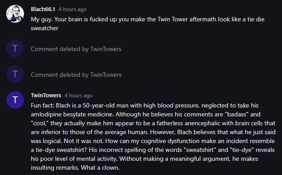Click 'My guy.' at the start of Blach66.1's comment
This screenshot has width=282, height=175.
pos(42,19)
